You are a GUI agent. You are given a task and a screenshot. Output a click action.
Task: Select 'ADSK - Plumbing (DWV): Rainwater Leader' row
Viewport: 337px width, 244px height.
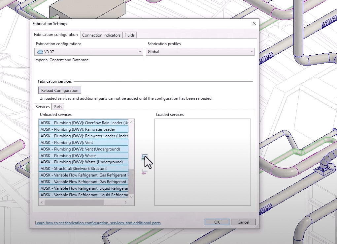(84, 129)
